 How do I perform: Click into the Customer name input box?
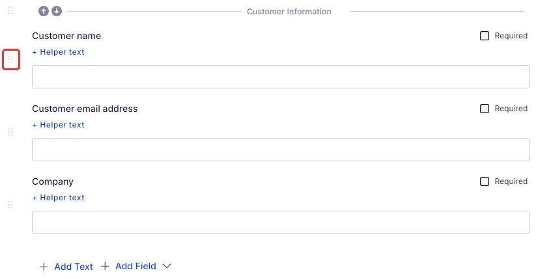point(281,77)
